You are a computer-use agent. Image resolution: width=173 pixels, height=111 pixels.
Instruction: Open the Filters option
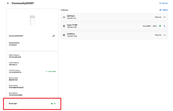[164, 10]
